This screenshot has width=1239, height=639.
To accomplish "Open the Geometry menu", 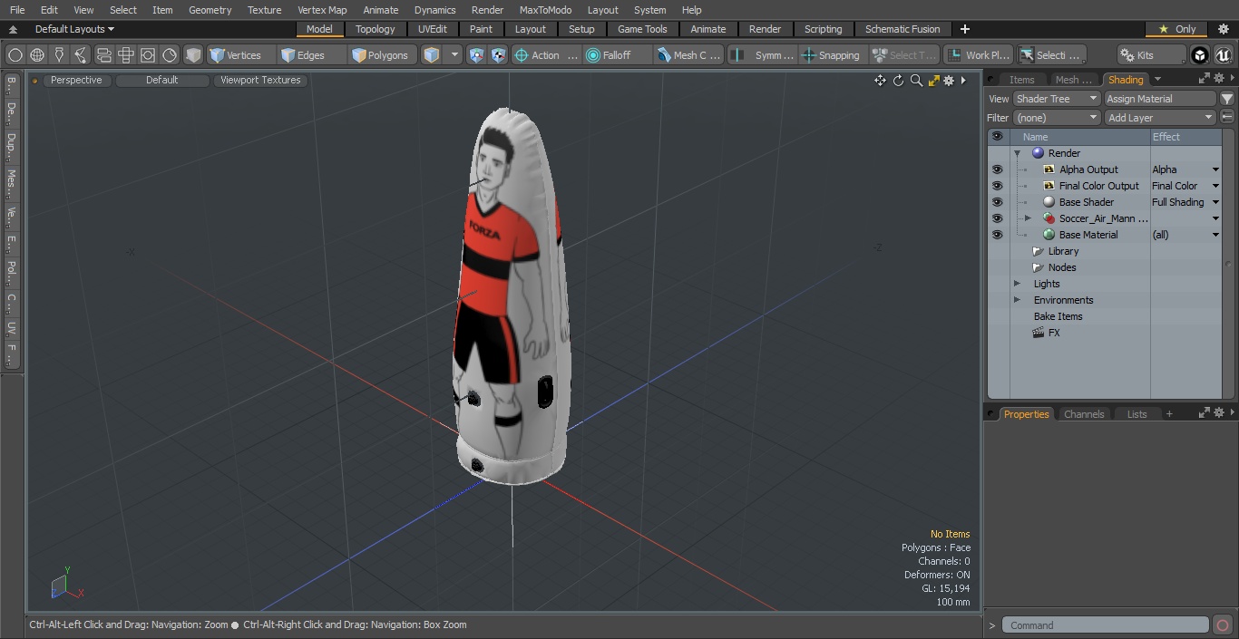I will pyautogui.click(x=210, y=10).
